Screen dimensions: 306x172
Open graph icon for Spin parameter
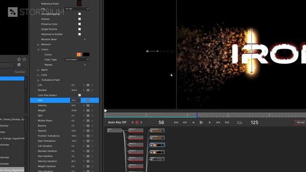coord(88,116)
